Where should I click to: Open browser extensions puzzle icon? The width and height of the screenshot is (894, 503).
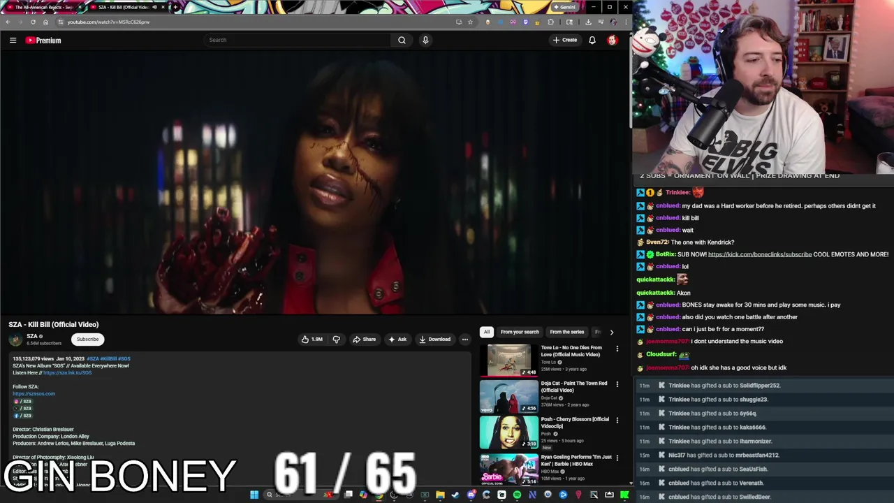coord(550,22)
